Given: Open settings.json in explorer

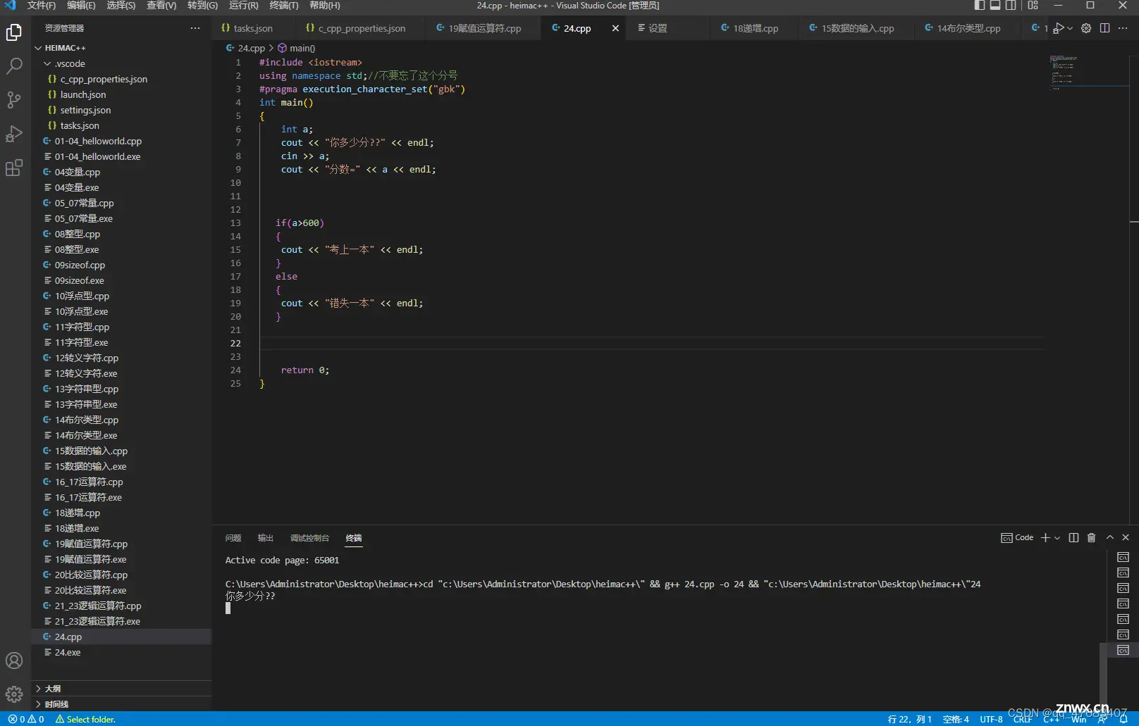Looking at the screenshot, I should pyautogui.click(x=121, y=110).
